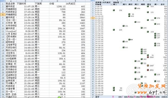Screen dimensions: 168x98
Task: Select the 下架时间 header cell
Action: 26,4
